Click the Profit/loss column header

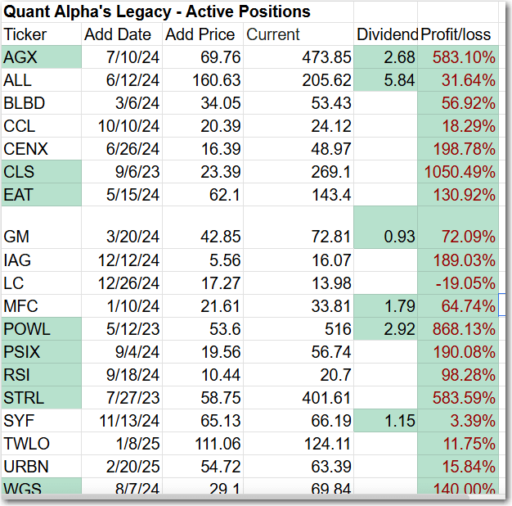click(458, 34)
